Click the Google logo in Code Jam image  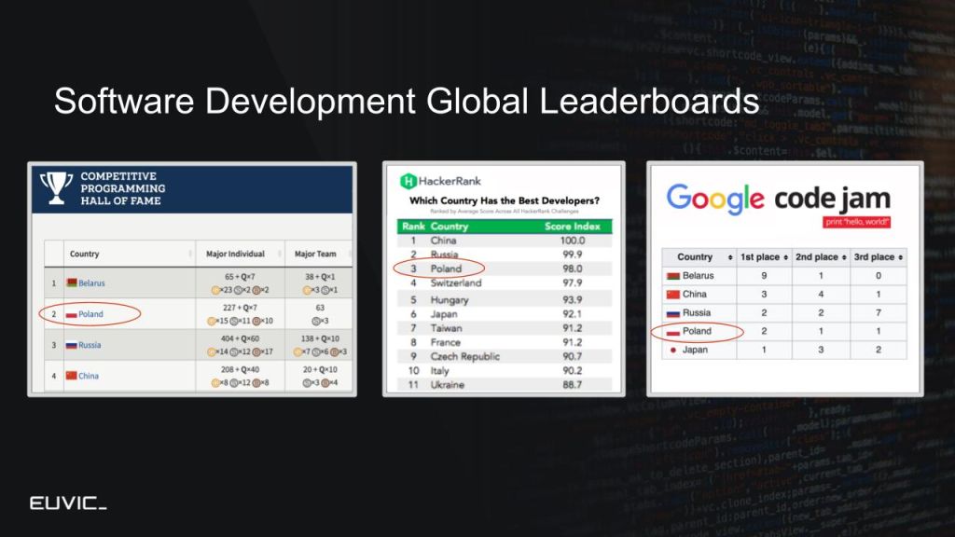tap(715, 200)
